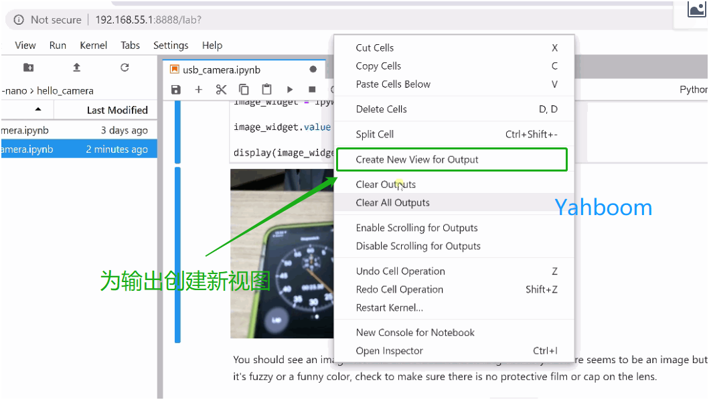The width and height of the screenshot is (709, 400).
Task: Select Clear All Outputs
Action: coord(455,203)
